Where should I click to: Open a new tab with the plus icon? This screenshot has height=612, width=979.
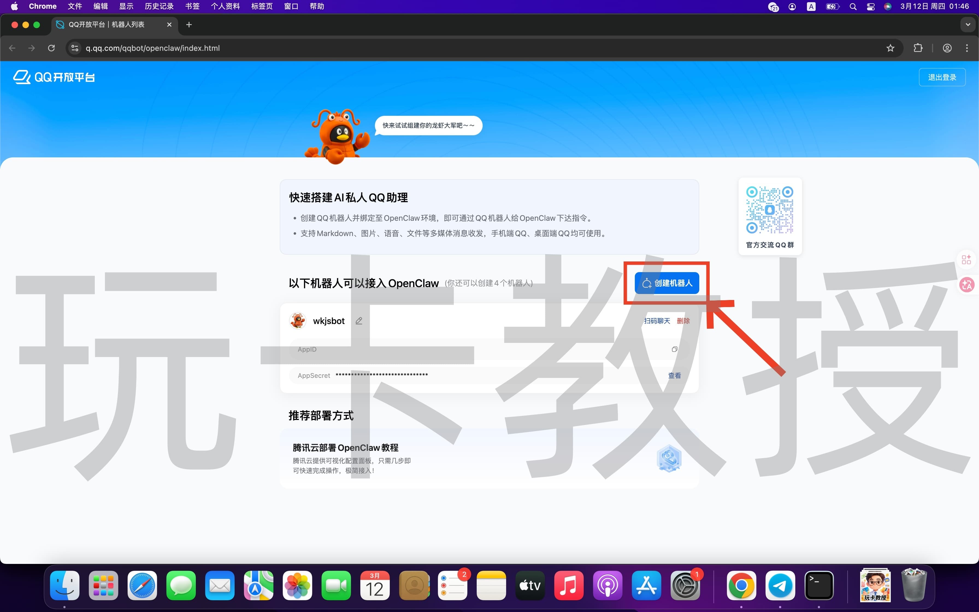click(188, 24)
